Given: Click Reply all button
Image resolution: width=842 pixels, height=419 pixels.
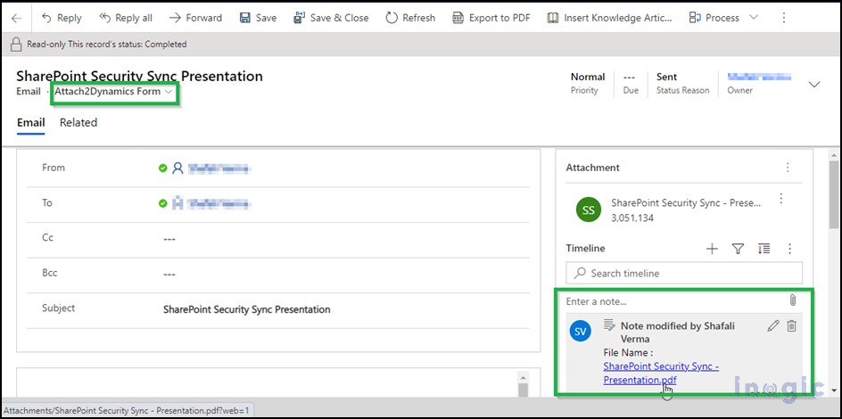Looking at the screenshot, I should pos(125,18).
